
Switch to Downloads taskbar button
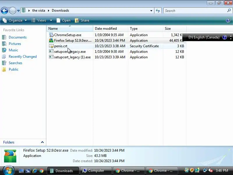[x=63, y=171]
